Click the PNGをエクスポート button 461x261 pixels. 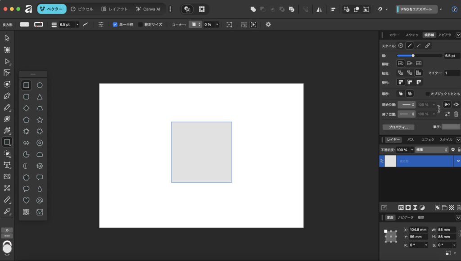coord(416,9)
